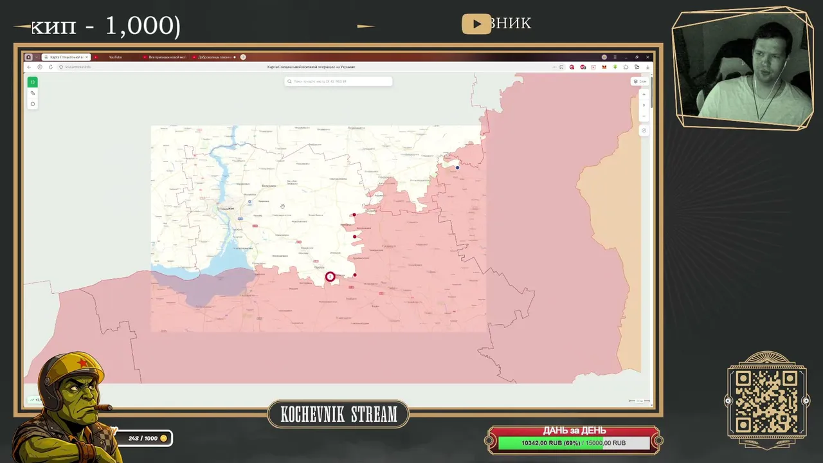Click the round map control below zoom buttons

[644, 131]
